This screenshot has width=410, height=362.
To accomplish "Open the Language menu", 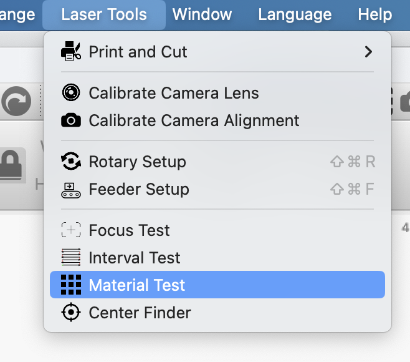I will [x=295, y=14].
